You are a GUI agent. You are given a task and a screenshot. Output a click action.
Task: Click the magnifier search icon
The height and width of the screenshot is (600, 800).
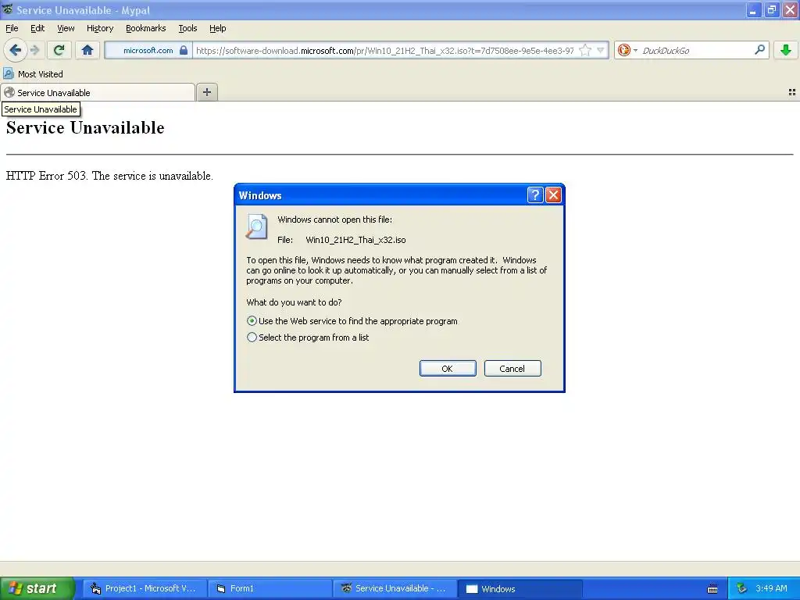(x=759, y=50)
